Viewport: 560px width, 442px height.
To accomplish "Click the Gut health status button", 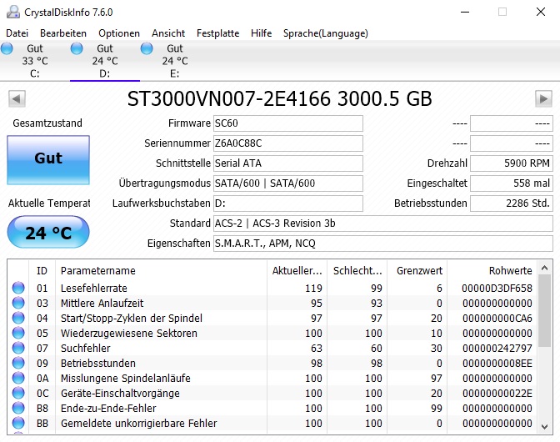I will coord(48,160).
